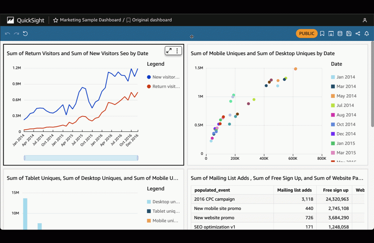Open the user profile menu
The width and height of the screenshot is (374, 243).
pos(365,20)
